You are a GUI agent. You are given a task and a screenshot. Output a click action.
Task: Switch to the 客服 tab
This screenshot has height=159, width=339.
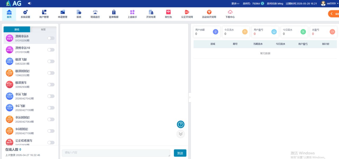(43, 29)
